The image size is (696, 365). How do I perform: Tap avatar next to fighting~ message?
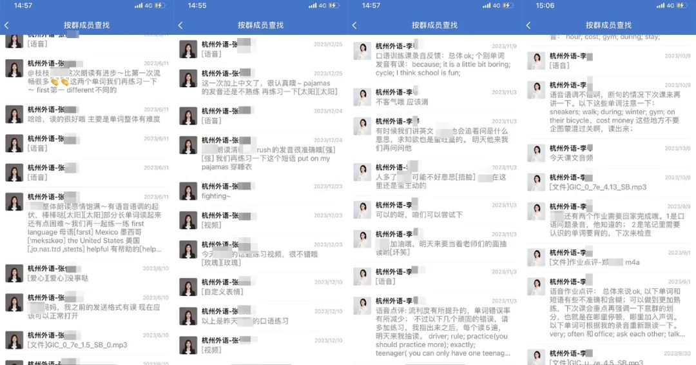pyautogui.click(x=188, y=191)
